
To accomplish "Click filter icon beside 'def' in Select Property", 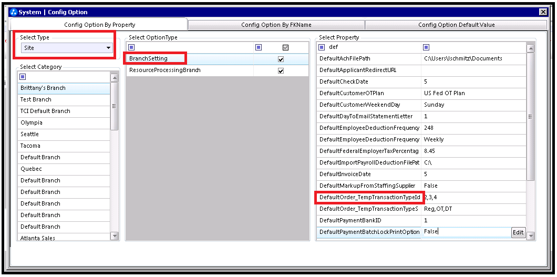I will (322, 47).
